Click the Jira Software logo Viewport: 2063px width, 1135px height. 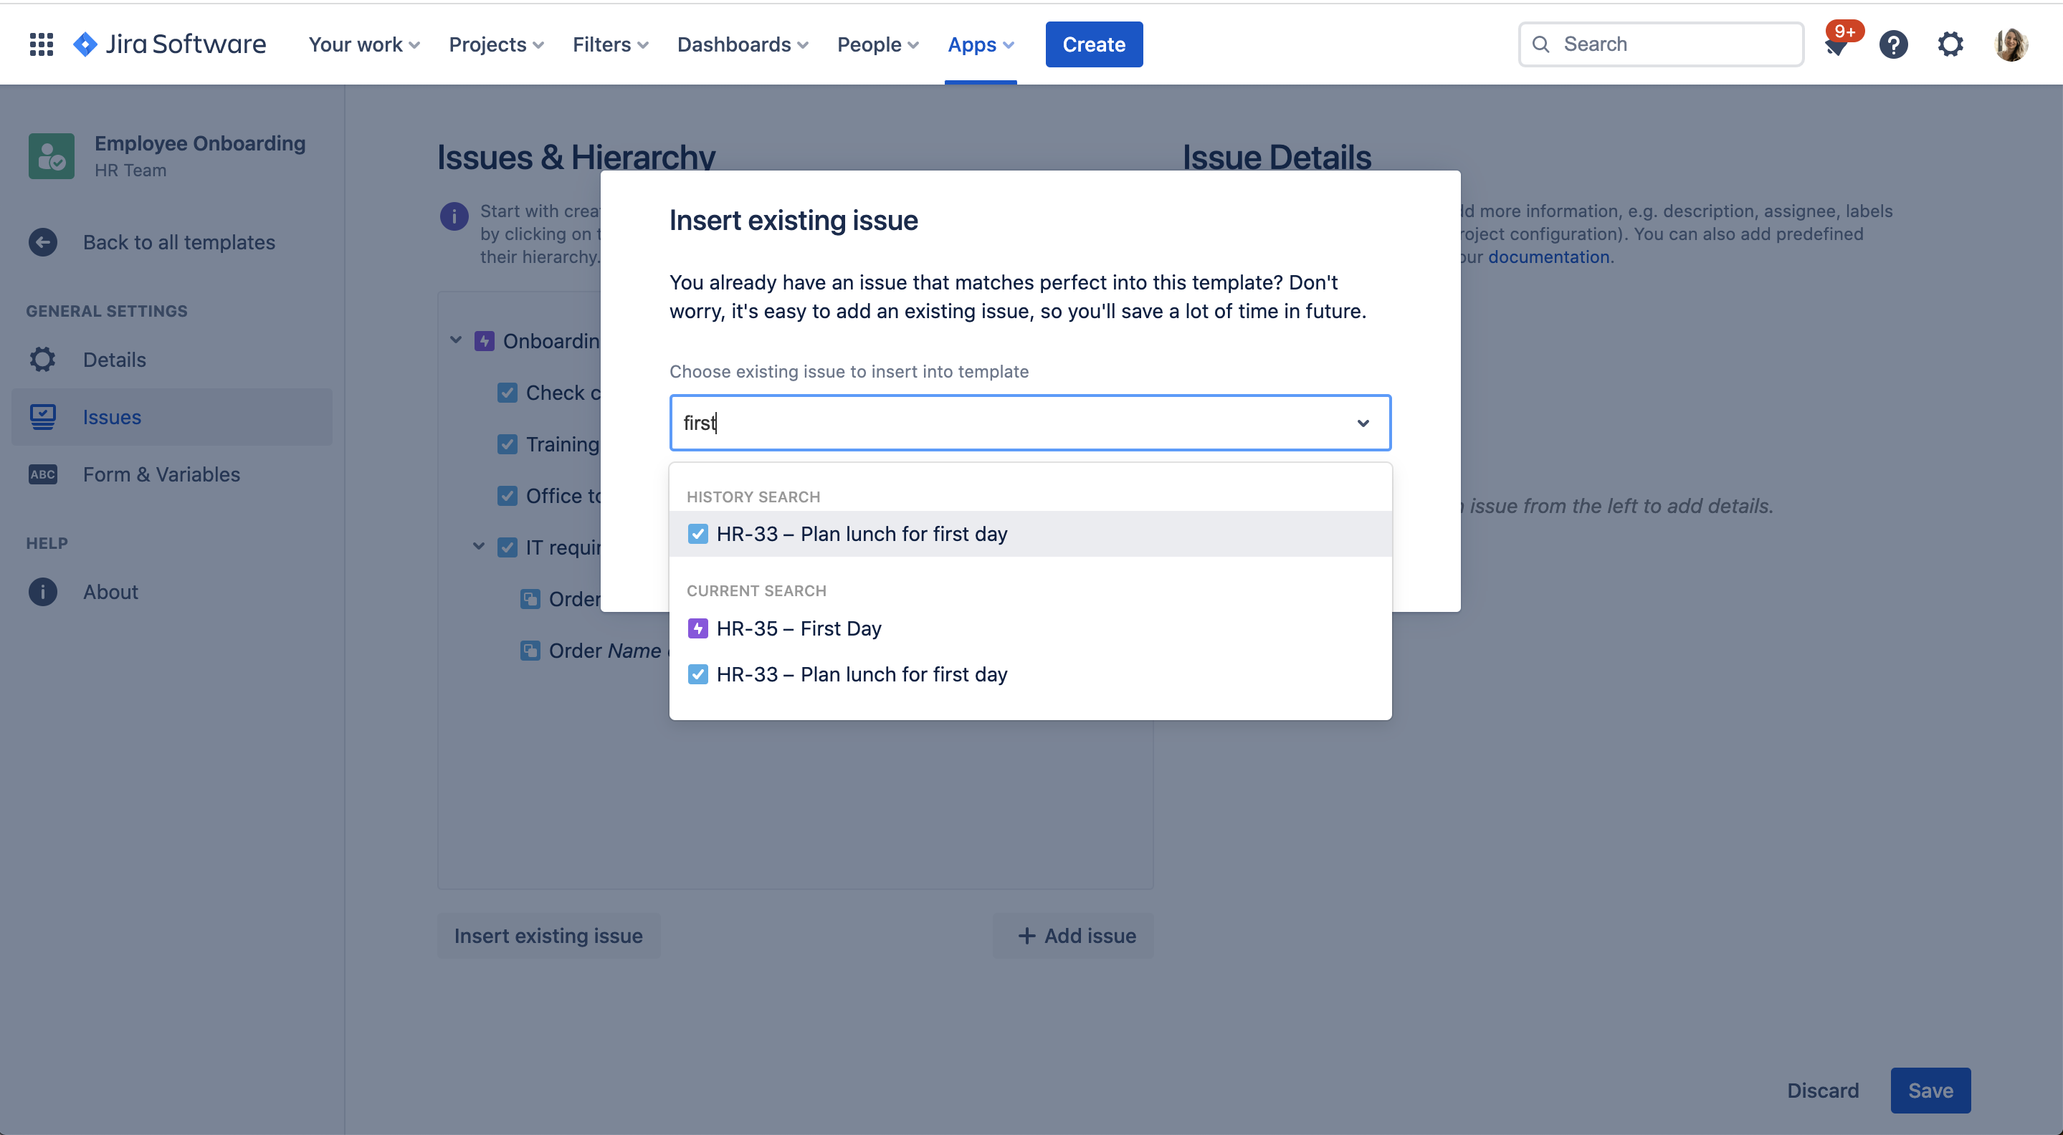pyautogui.click(x=170, y=44)
